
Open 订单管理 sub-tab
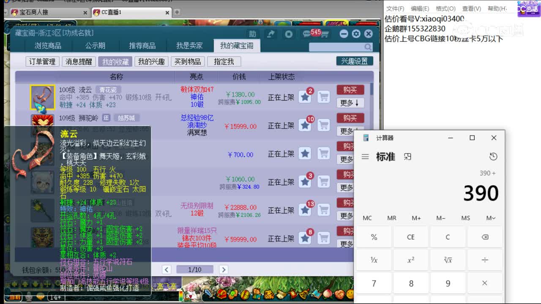point(42,62)
